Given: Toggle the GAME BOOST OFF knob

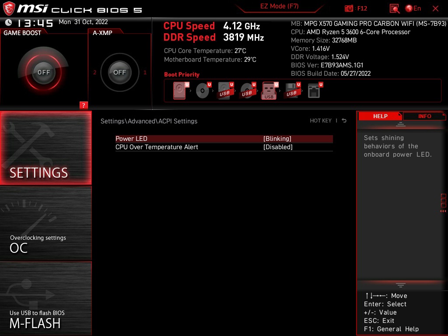Looking at the screenshot, I should click(x=43, y=72).
